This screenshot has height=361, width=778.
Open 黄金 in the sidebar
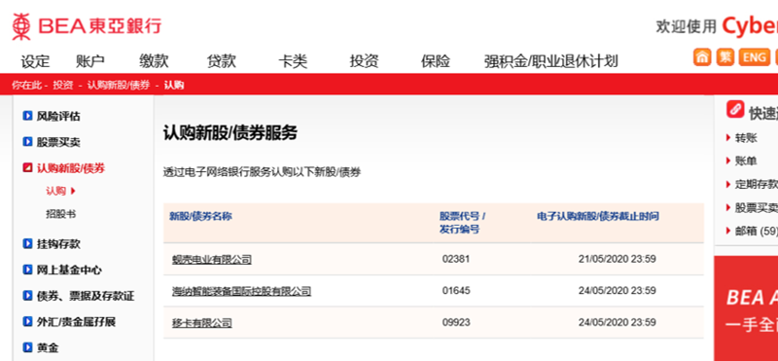[x=48, y=347]
